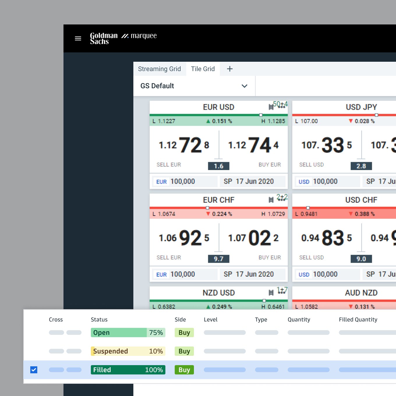Click the EUR USD sell price 1.12728
Viewport: 396px width, 396px height.
coord(184,145)
